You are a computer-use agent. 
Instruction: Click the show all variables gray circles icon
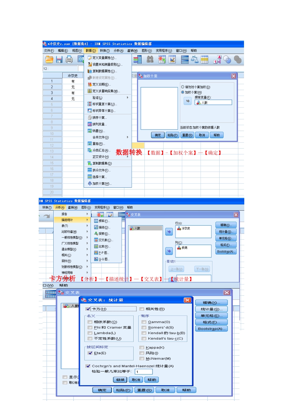pyautogui.click(x=238, y=60)
